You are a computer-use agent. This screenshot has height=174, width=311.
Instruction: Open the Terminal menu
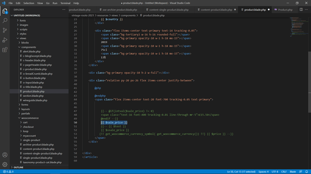[x=65, y=3]
